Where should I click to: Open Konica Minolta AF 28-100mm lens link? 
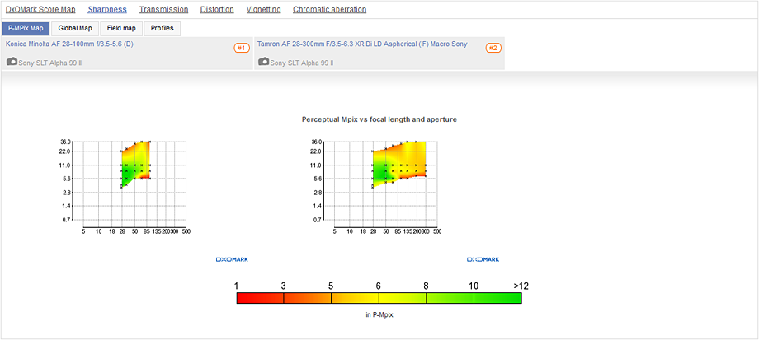(69, 44)
